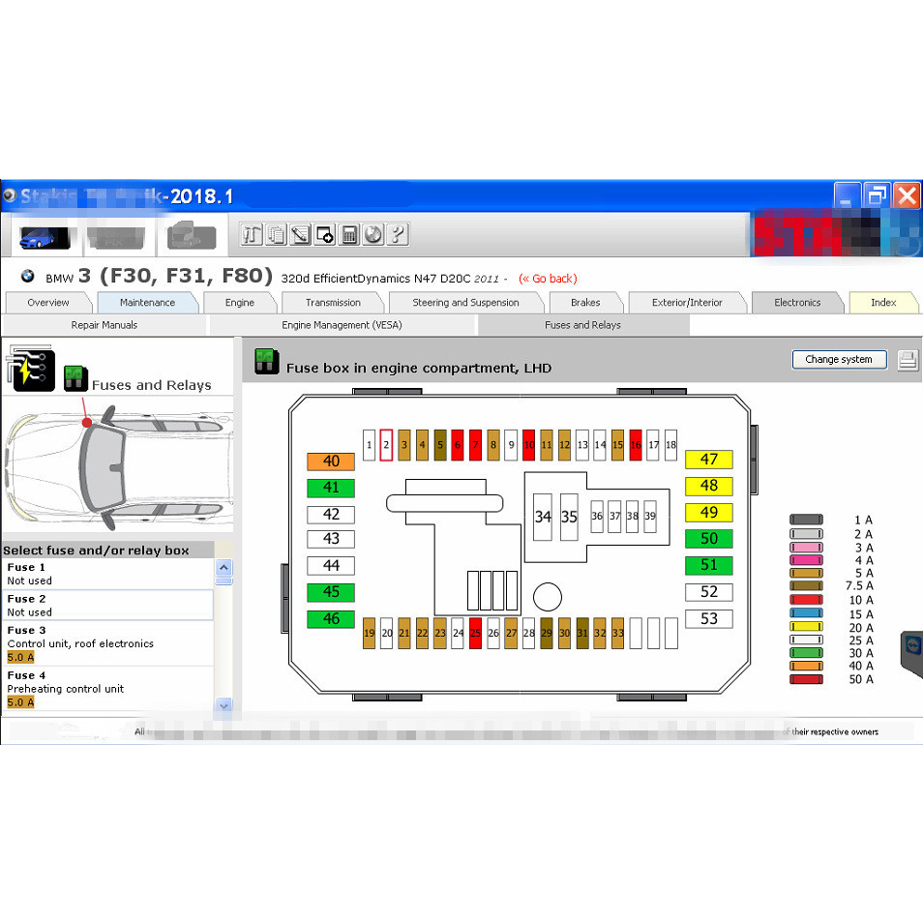Select the yellow fuse 47

709,460
